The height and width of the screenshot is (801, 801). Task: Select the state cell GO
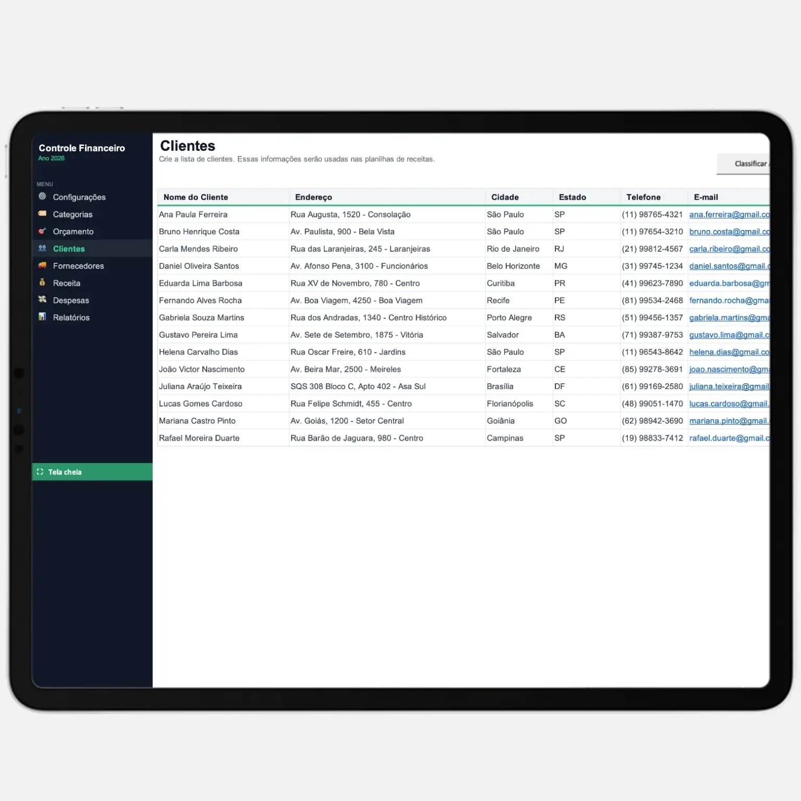587,421
